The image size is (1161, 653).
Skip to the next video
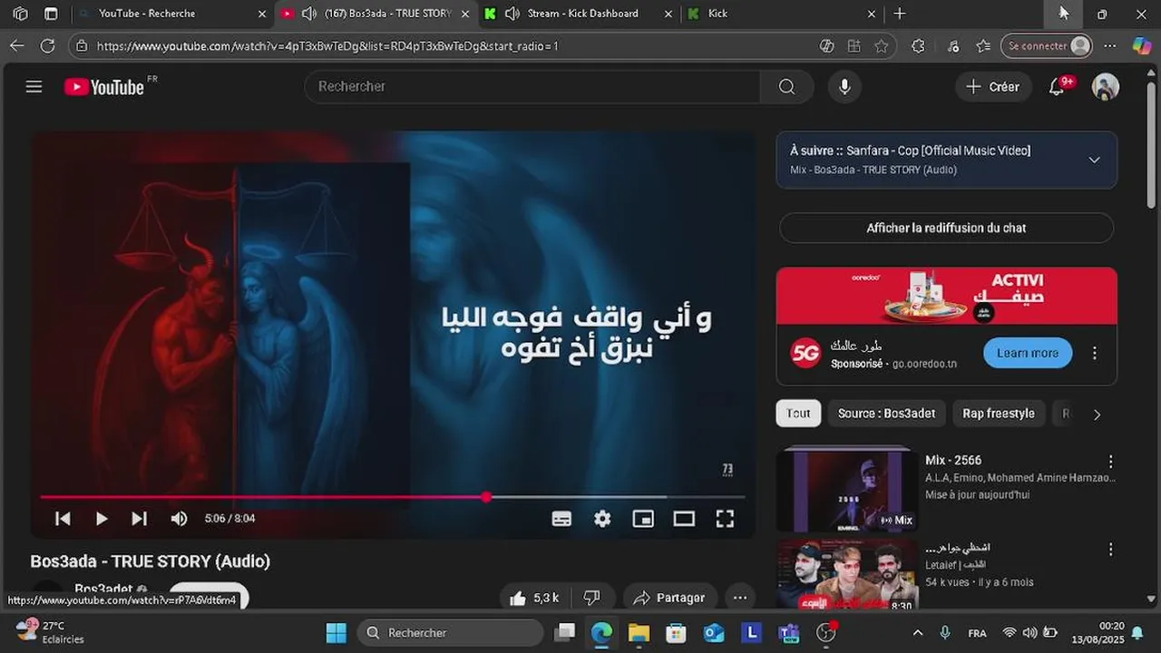(x=139, y=519)
